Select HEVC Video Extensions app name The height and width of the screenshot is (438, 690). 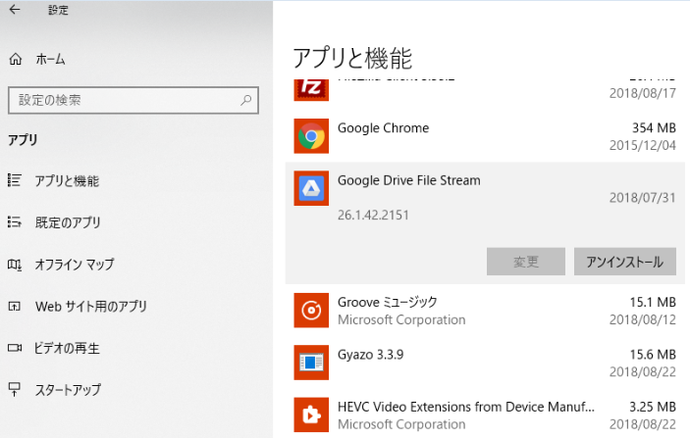tap(466, 407)
